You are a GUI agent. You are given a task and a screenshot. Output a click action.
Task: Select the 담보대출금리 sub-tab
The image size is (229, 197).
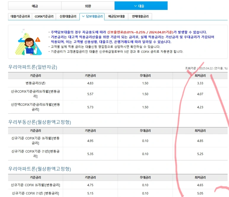point(92,17)
